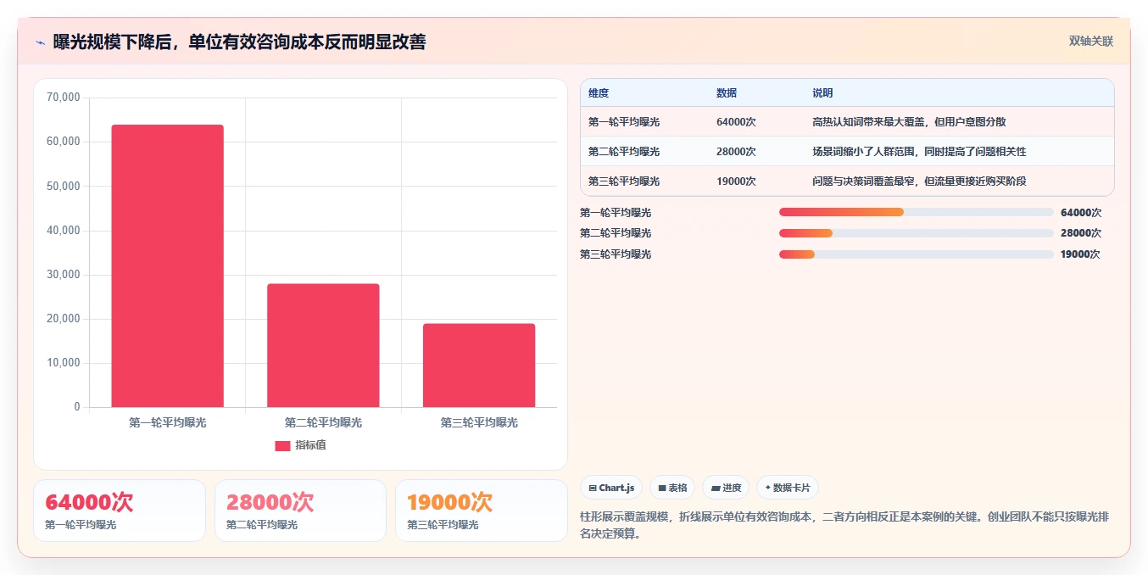
Task: Click description 场景词缩小了人群范围
Action: [x=919, y=152]
